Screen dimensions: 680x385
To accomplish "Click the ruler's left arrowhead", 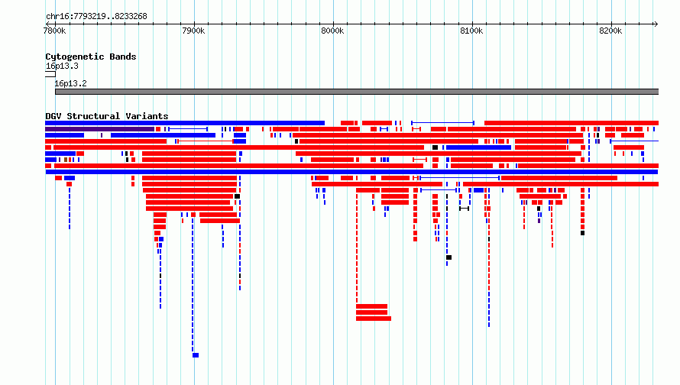I will pos(47,24).
